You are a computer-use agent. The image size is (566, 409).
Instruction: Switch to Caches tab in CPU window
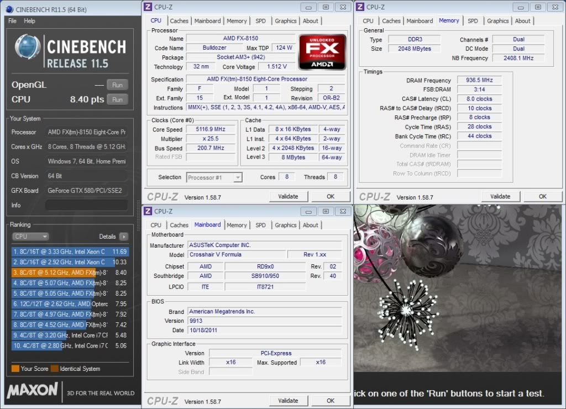pos(179,21)
